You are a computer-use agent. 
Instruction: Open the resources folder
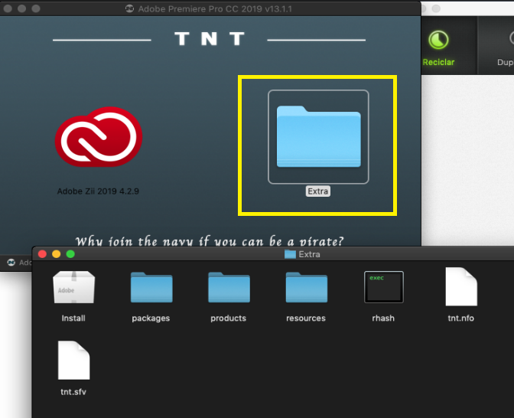click(x=306, y=287)
